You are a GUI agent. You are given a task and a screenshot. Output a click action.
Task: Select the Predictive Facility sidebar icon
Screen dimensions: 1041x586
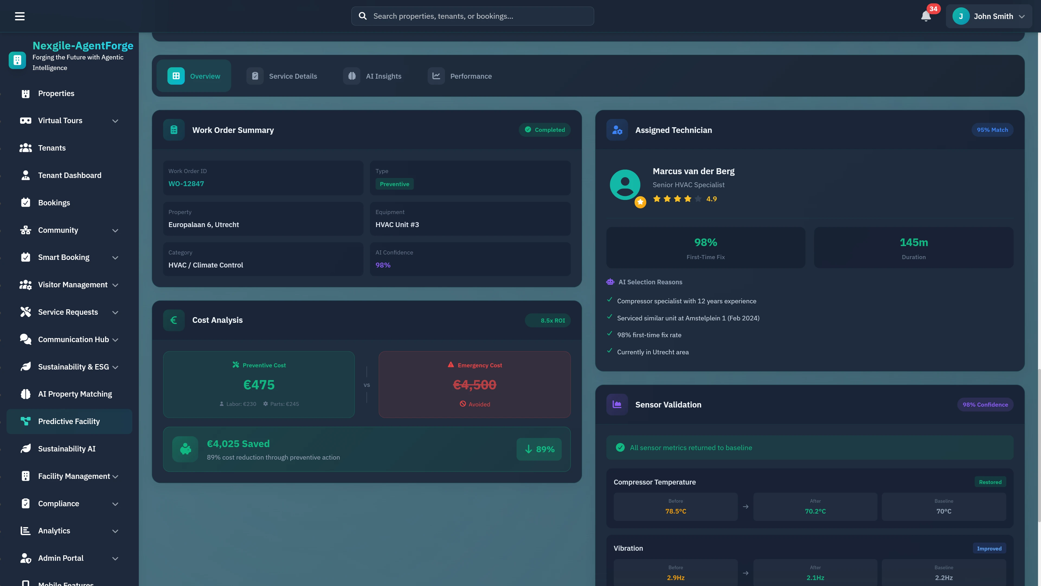tap(25, 421)
